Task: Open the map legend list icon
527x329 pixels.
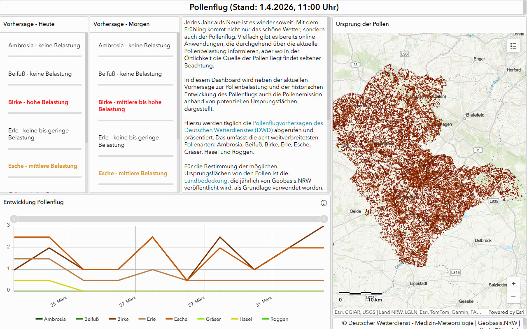Action: [513, 46]
